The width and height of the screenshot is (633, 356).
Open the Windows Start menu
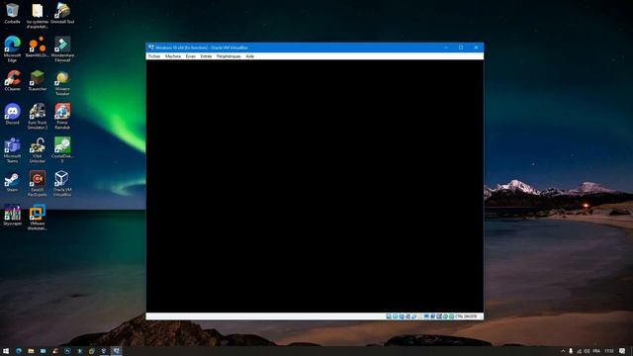6,351
